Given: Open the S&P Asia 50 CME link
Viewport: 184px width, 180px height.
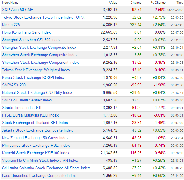Looking at the screenshot, I should 18,10.
